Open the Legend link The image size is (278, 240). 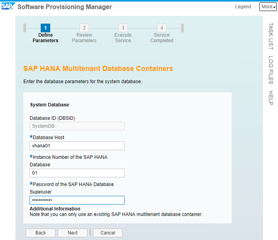[x=243, y=7]
